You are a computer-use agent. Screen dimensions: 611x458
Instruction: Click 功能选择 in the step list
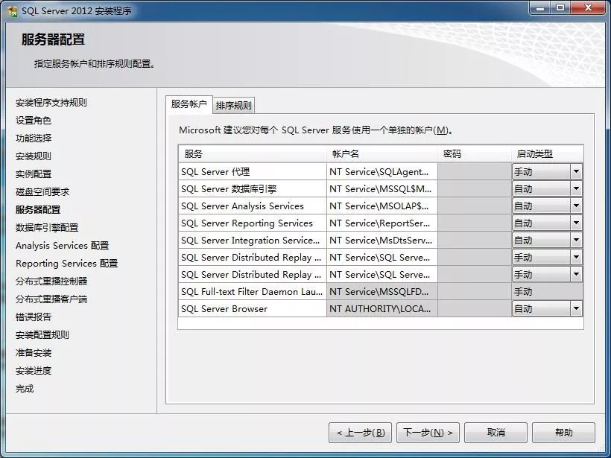[33, 139]
